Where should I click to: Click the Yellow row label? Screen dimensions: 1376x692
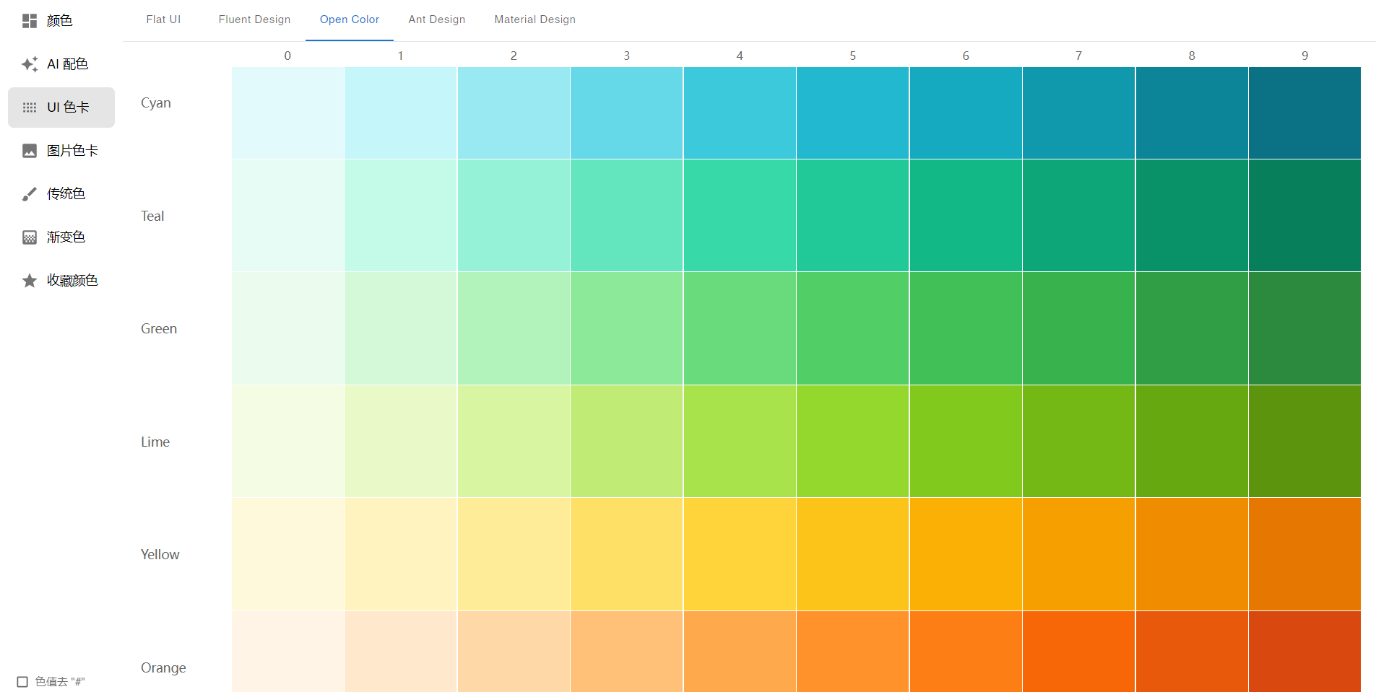tap(160, 555)
